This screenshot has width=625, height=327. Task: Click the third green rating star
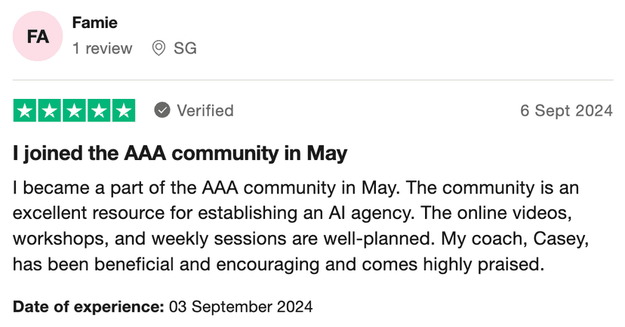(74, 110)
